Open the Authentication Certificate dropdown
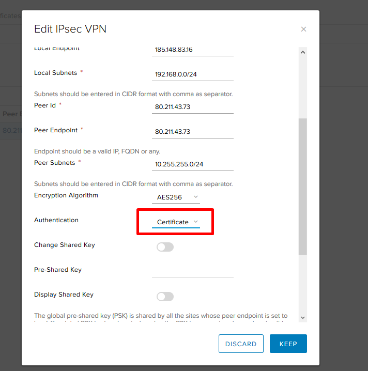368x371 pixels. [176, 222]
